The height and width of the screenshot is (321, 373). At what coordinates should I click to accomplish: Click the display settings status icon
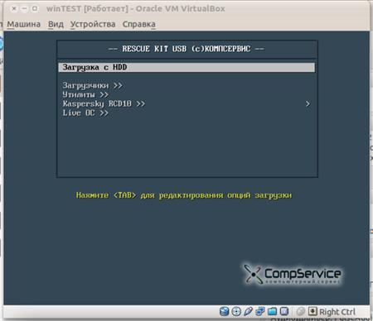pos(284,311)
